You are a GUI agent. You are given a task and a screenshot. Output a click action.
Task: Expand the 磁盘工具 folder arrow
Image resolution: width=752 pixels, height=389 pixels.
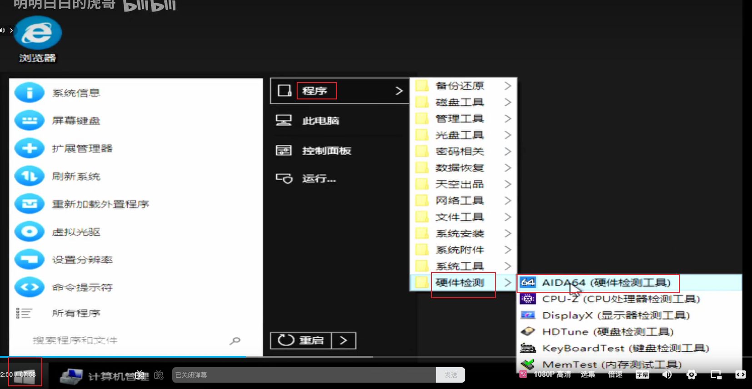click(x=508, y=102)
